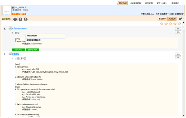Viewport: 186px width, 118px height.
Task: Open the classroom word link
Action: click(20, 28)
